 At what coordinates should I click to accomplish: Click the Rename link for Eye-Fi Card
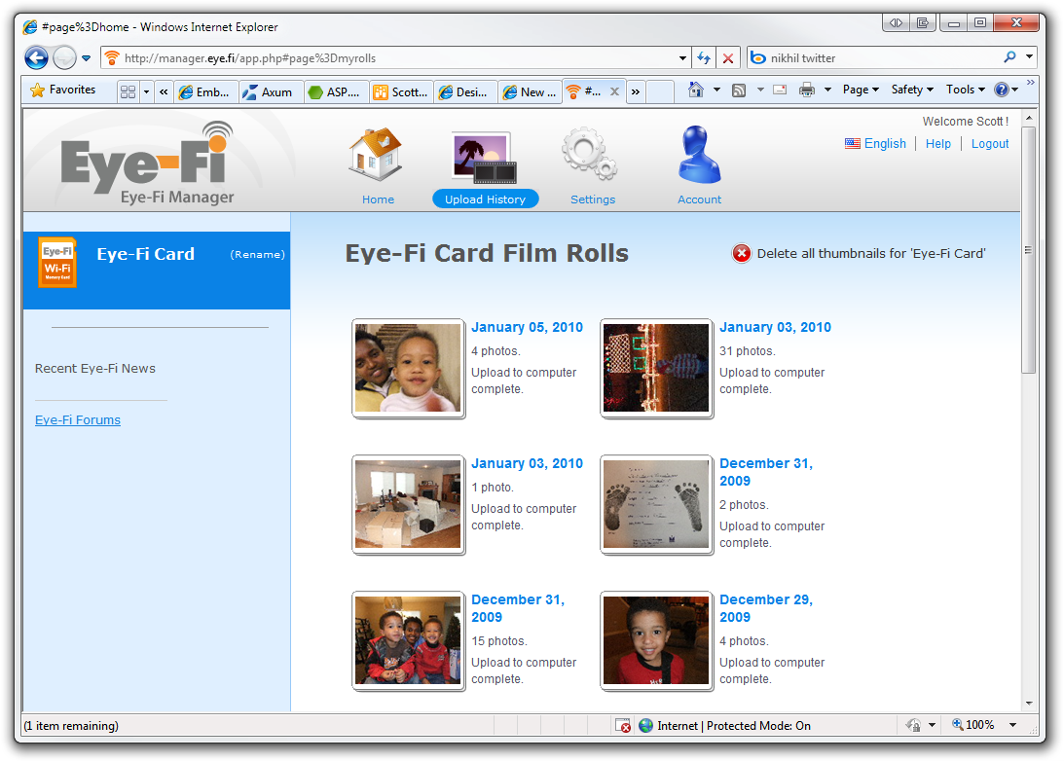(x=255, y=254)
